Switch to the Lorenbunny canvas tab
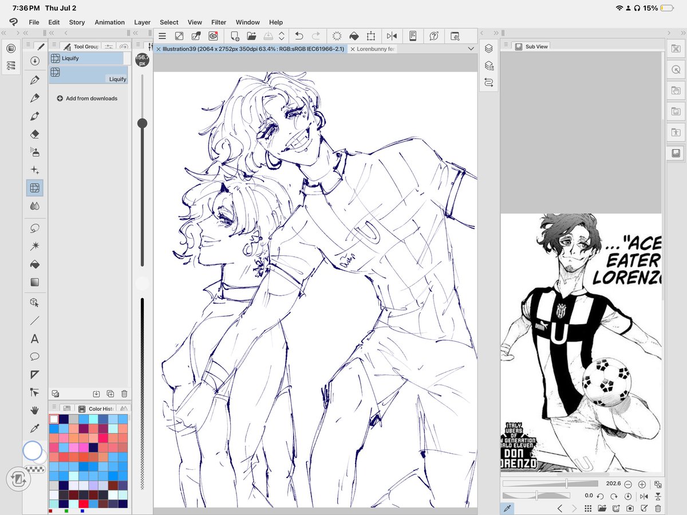Viewport: 687px width, 515px height. [x=372, y=49]
